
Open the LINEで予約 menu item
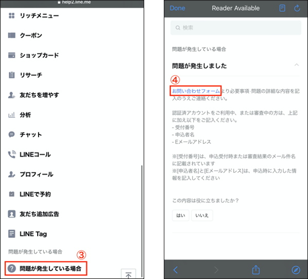pos(35,194)
